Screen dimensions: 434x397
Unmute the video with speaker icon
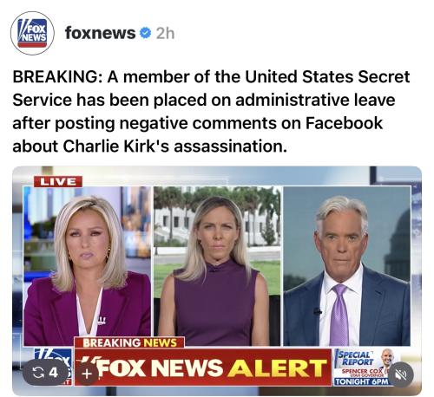click(401, 374)
